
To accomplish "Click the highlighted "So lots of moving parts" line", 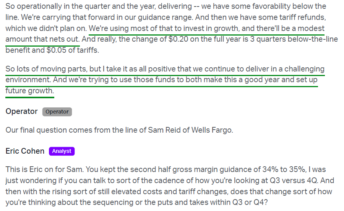I will tap(165, 69).
